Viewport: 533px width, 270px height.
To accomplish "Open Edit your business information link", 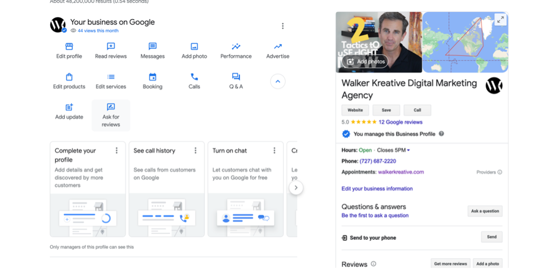I will (x=377, y=189).
